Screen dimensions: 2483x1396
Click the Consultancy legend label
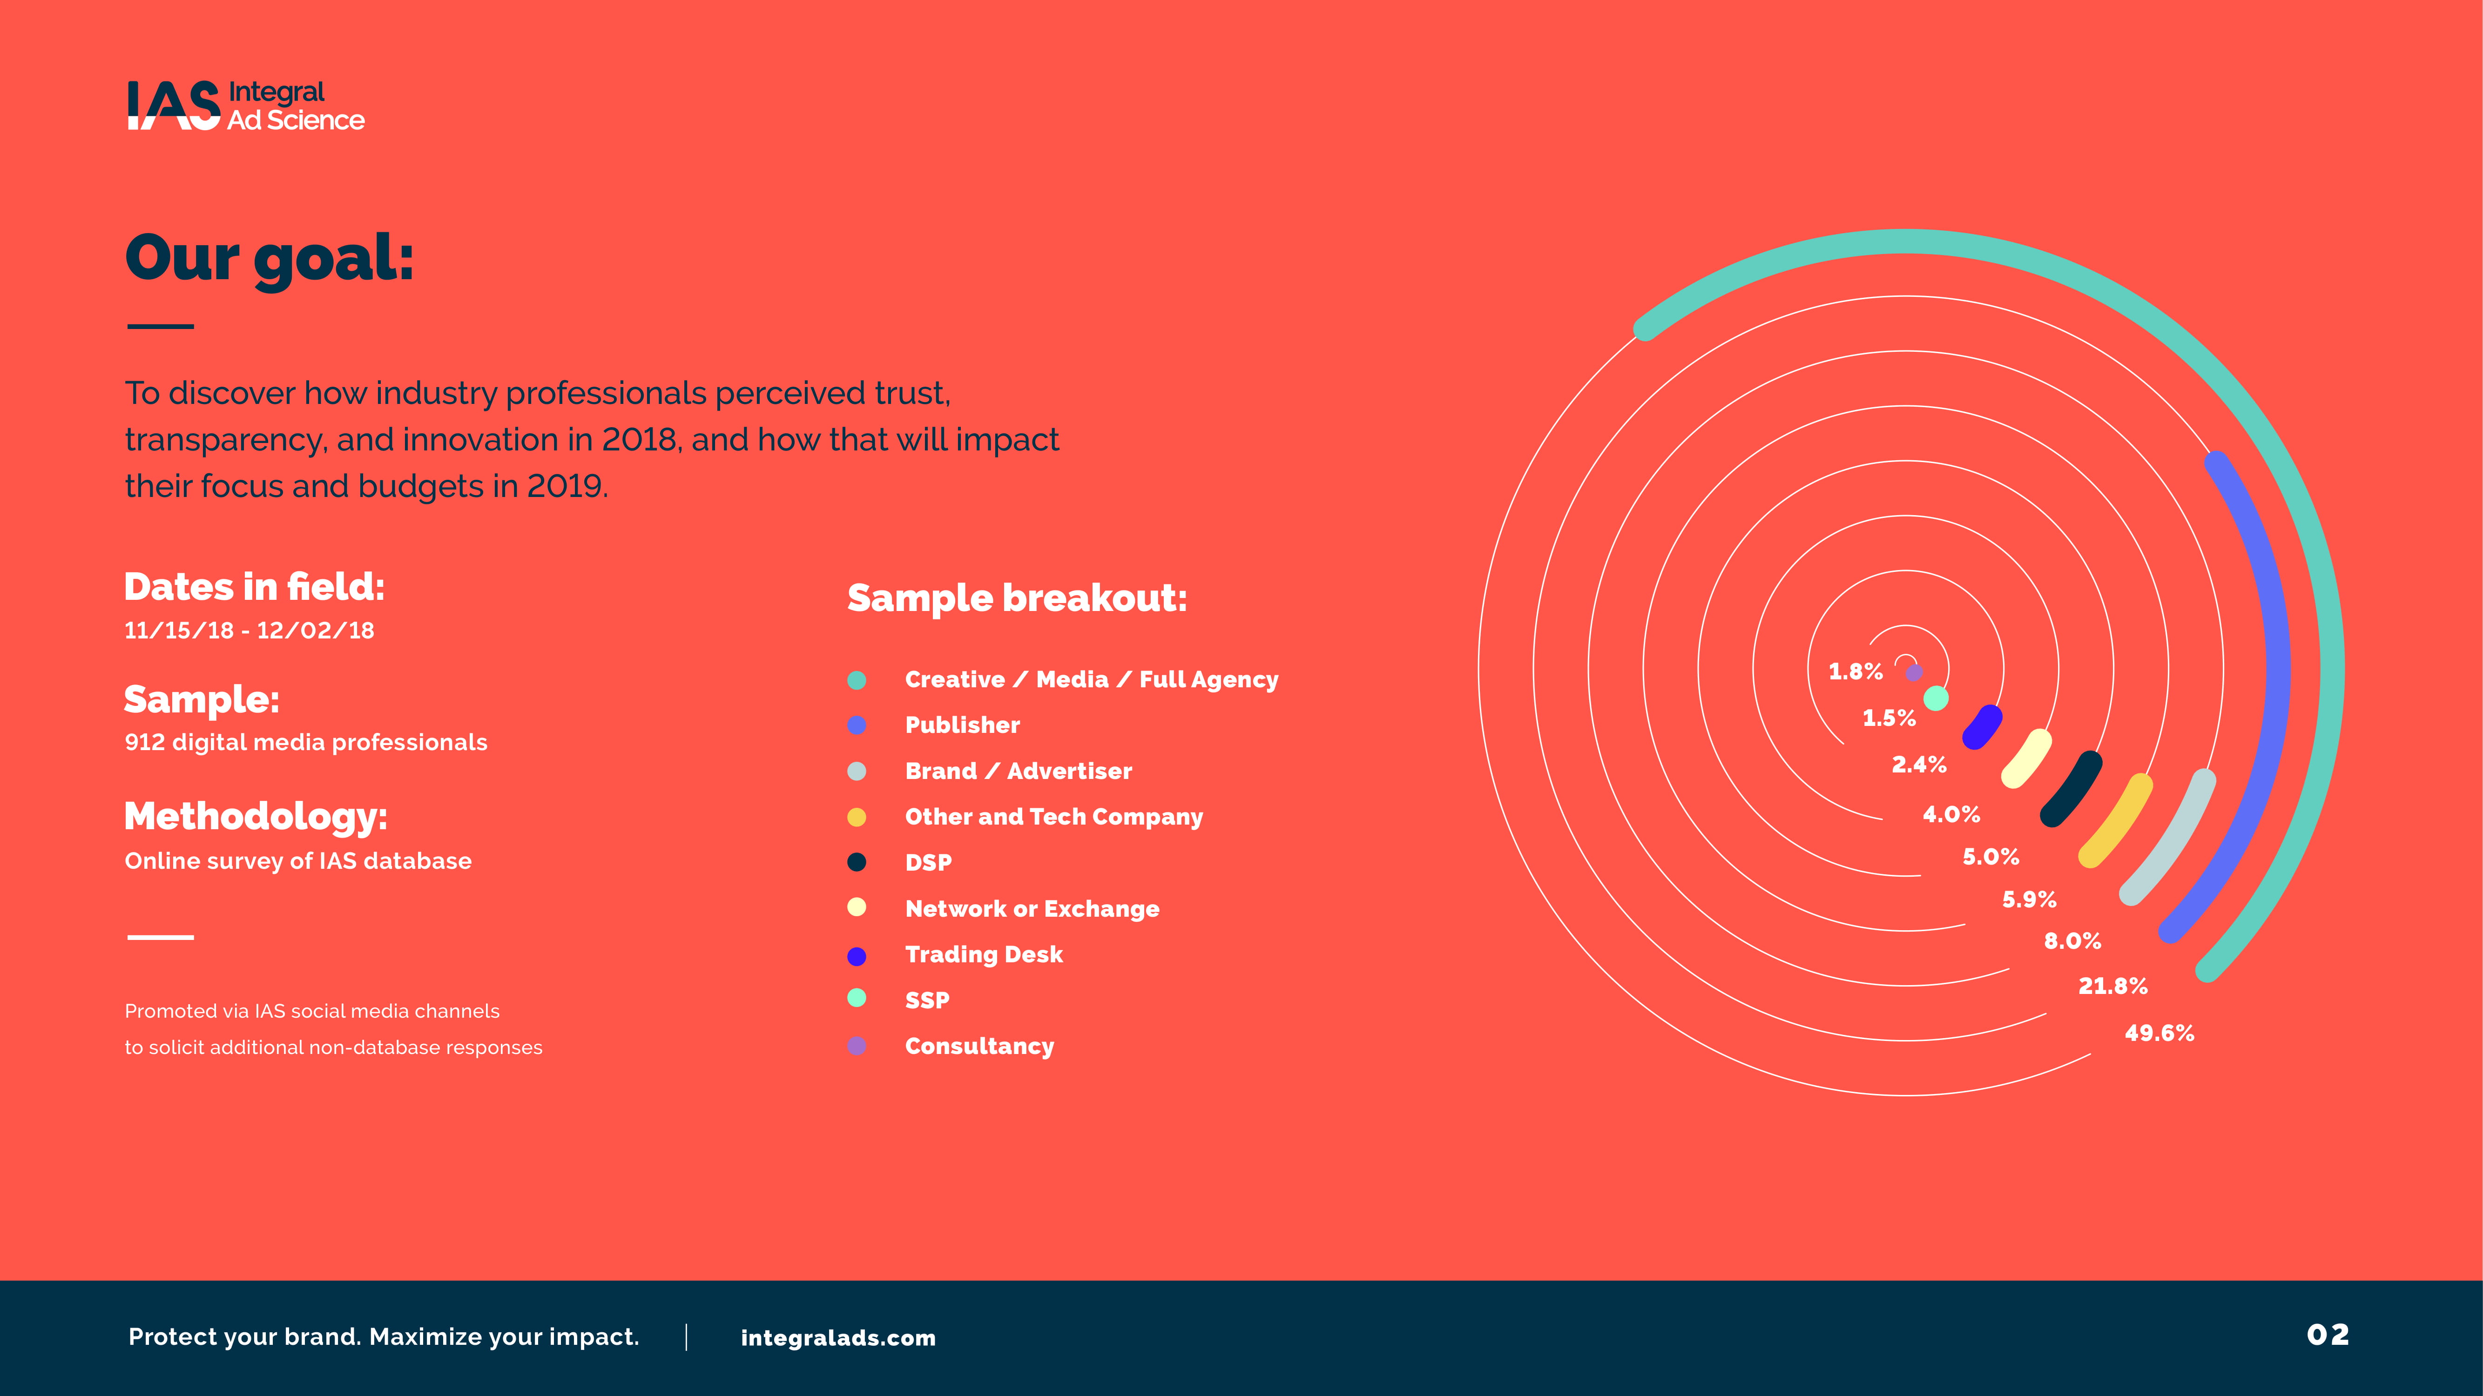click(979, 1046)
